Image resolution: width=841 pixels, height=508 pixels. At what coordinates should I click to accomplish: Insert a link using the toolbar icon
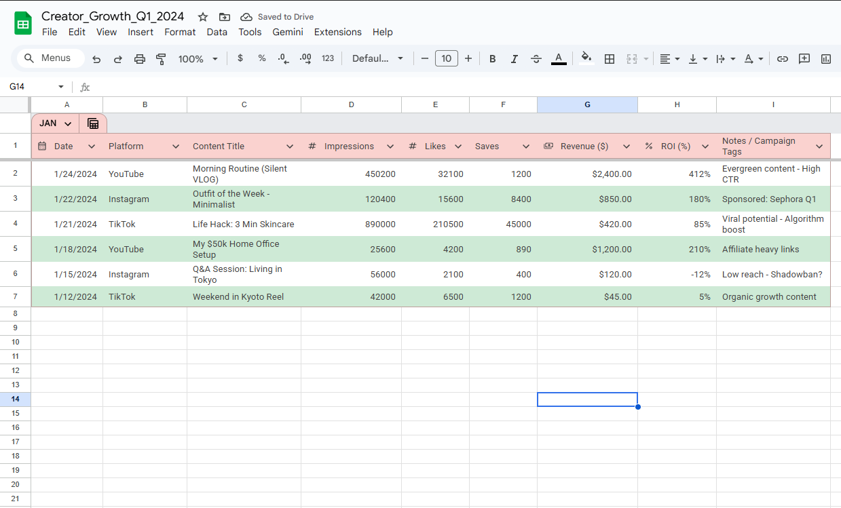[x=782, y=58]
